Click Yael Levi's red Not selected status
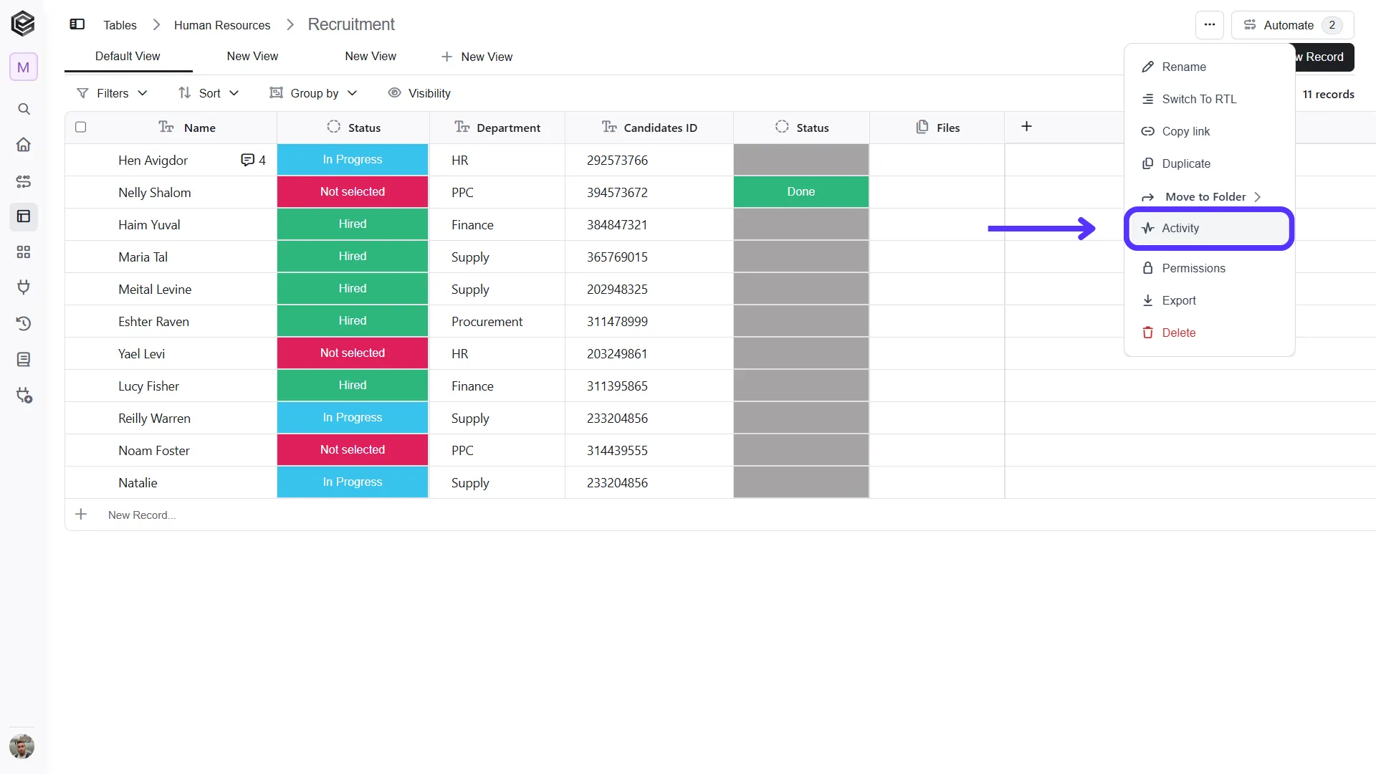 tap(353, 353)
